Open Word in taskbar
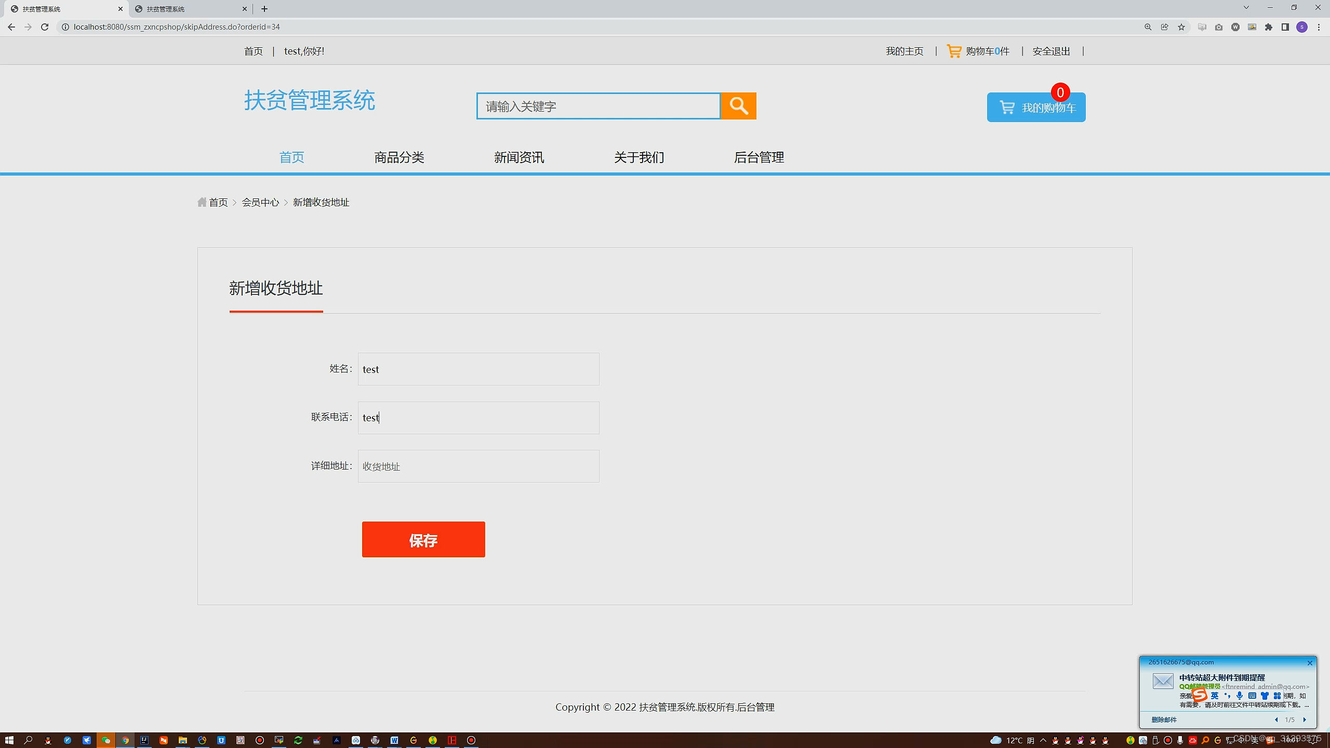 (394, 740)
